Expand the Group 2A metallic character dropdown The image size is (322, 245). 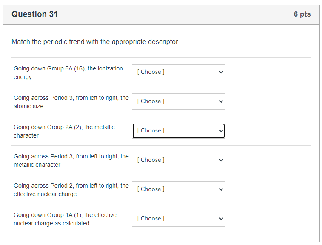click(x=178, y=131)
